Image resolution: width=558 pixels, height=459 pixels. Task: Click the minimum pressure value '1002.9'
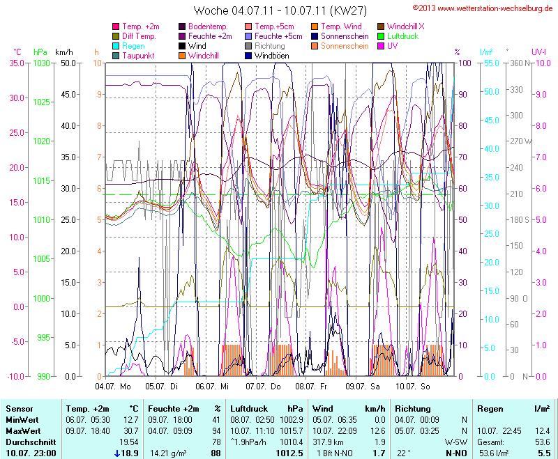pyautogui.click(x=292, y=420)
